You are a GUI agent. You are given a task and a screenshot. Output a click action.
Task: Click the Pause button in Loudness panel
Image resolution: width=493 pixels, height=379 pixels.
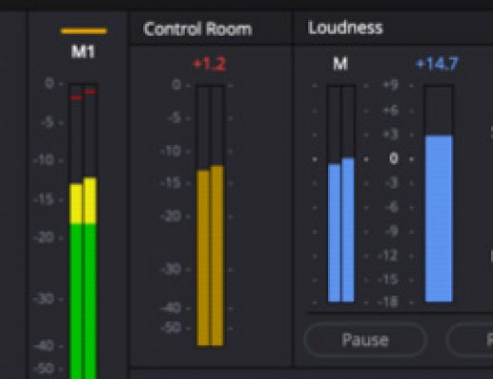tap(365, 340)
